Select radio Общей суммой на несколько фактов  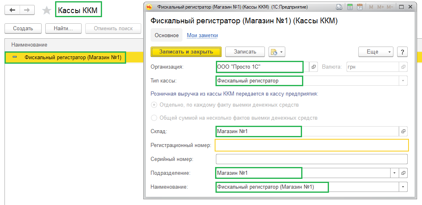pyautogui.click(x=154, y=118)
